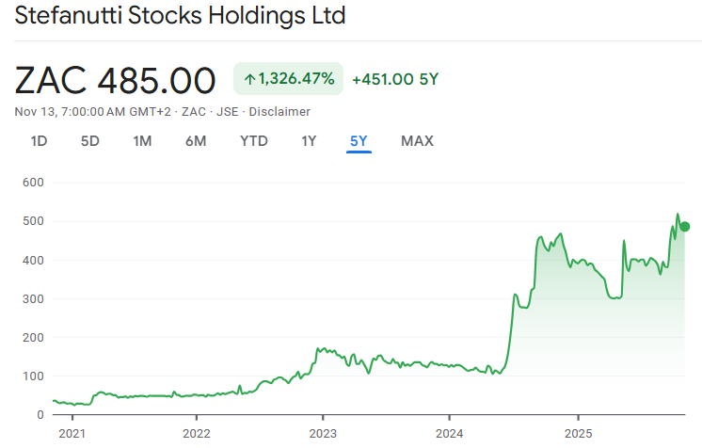Select the YTD range tab
The width and height of the screenshot is (702, 448).
tap(254, 141)
